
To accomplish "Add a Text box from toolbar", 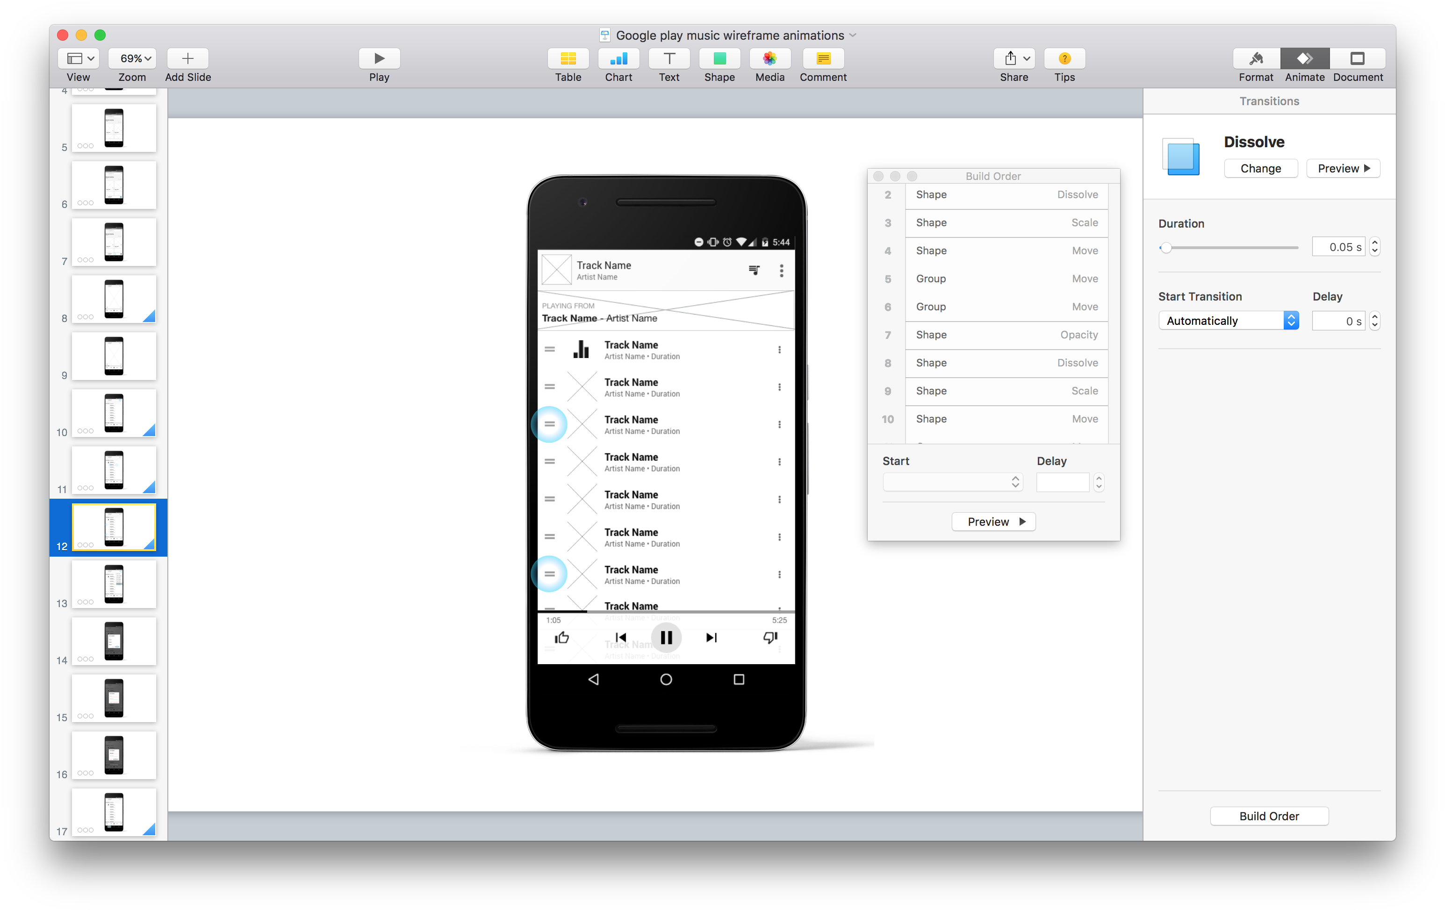I will [669, 59].
